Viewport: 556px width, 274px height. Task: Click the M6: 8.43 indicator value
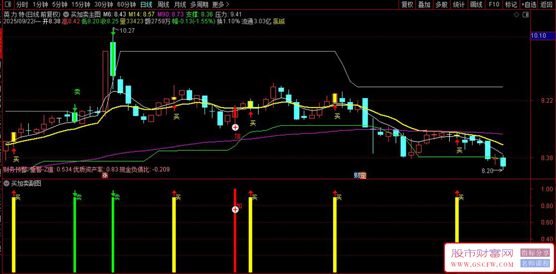115,15
